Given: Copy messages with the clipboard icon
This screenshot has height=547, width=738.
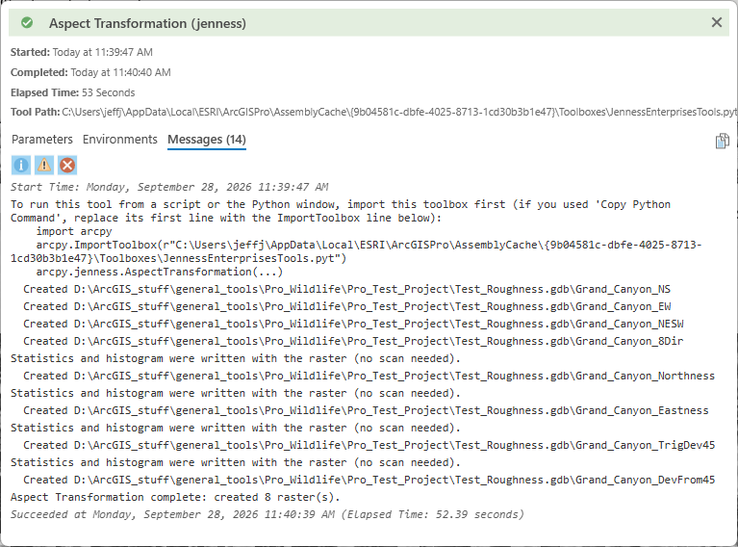Looking at the screenshot, I should [722, 141].
